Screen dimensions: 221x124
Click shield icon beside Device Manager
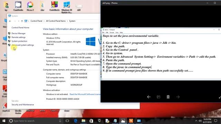pos(9,33)
